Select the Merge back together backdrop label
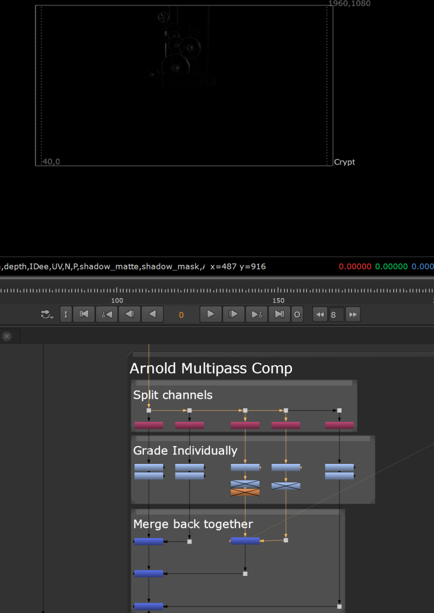 click(x=193, y=524)
